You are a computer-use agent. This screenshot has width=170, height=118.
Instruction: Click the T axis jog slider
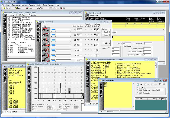pos(61,30)
